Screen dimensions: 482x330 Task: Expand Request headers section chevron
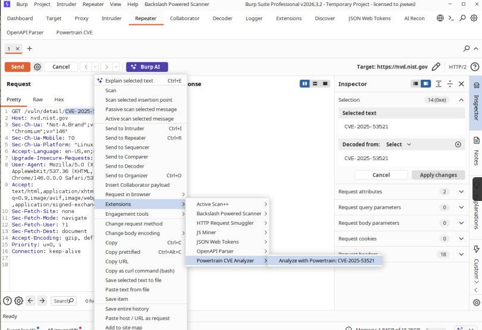[x=461, y=254]
